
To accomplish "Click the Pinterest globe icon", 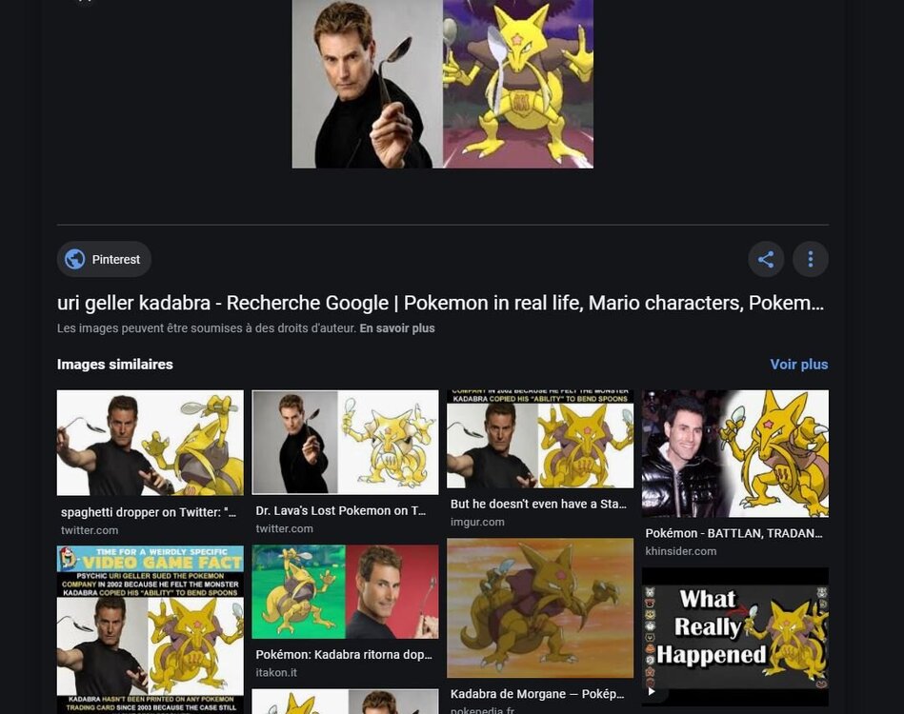I will click(75, 259).
